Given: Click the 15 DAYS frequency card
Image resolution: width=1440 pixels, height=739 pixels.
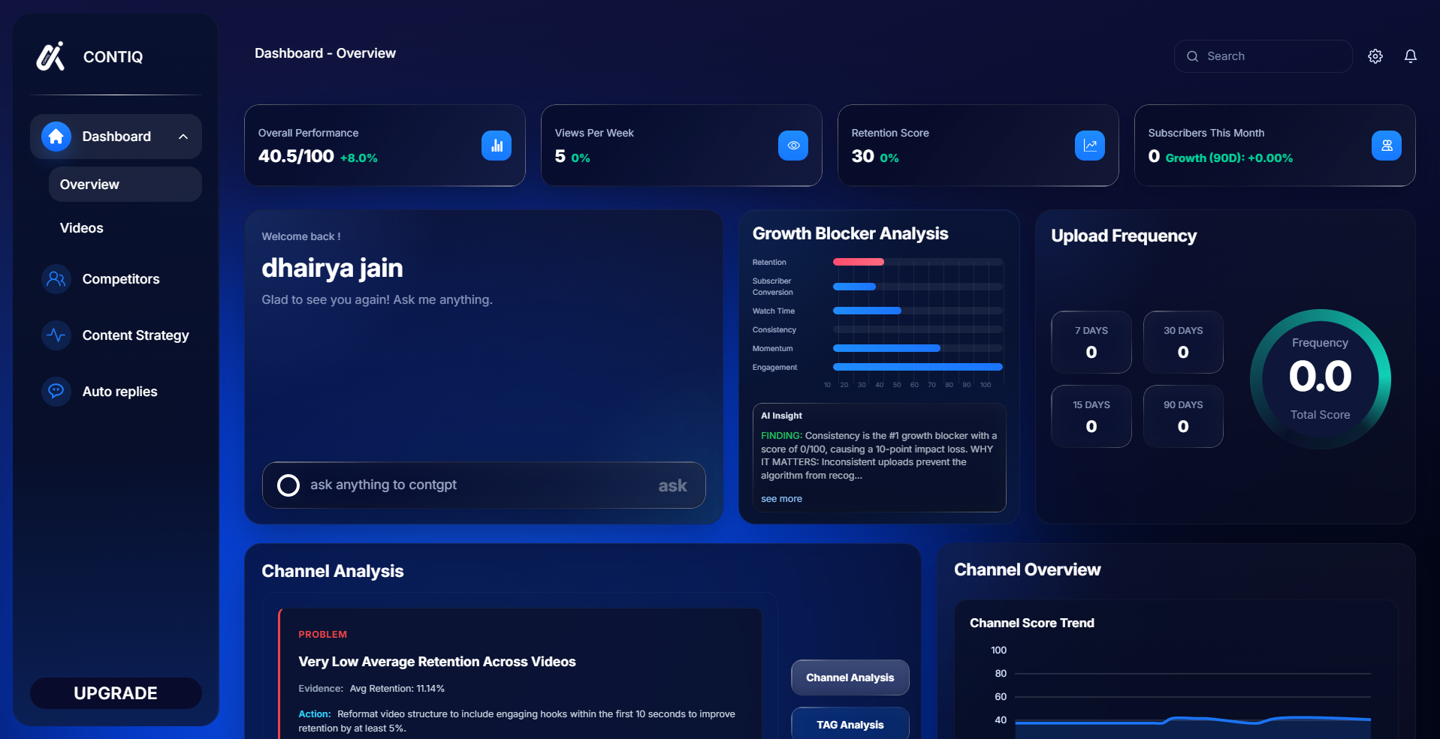Looking at the screenshot, I should (x=1091, y=416).
